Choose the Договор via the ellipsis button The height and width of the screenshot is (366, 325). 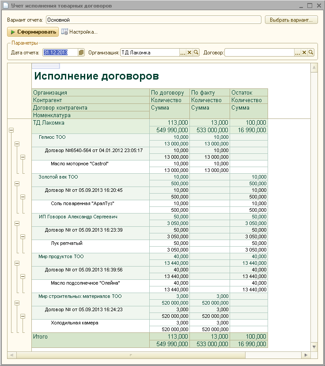[x=298, y=53]
